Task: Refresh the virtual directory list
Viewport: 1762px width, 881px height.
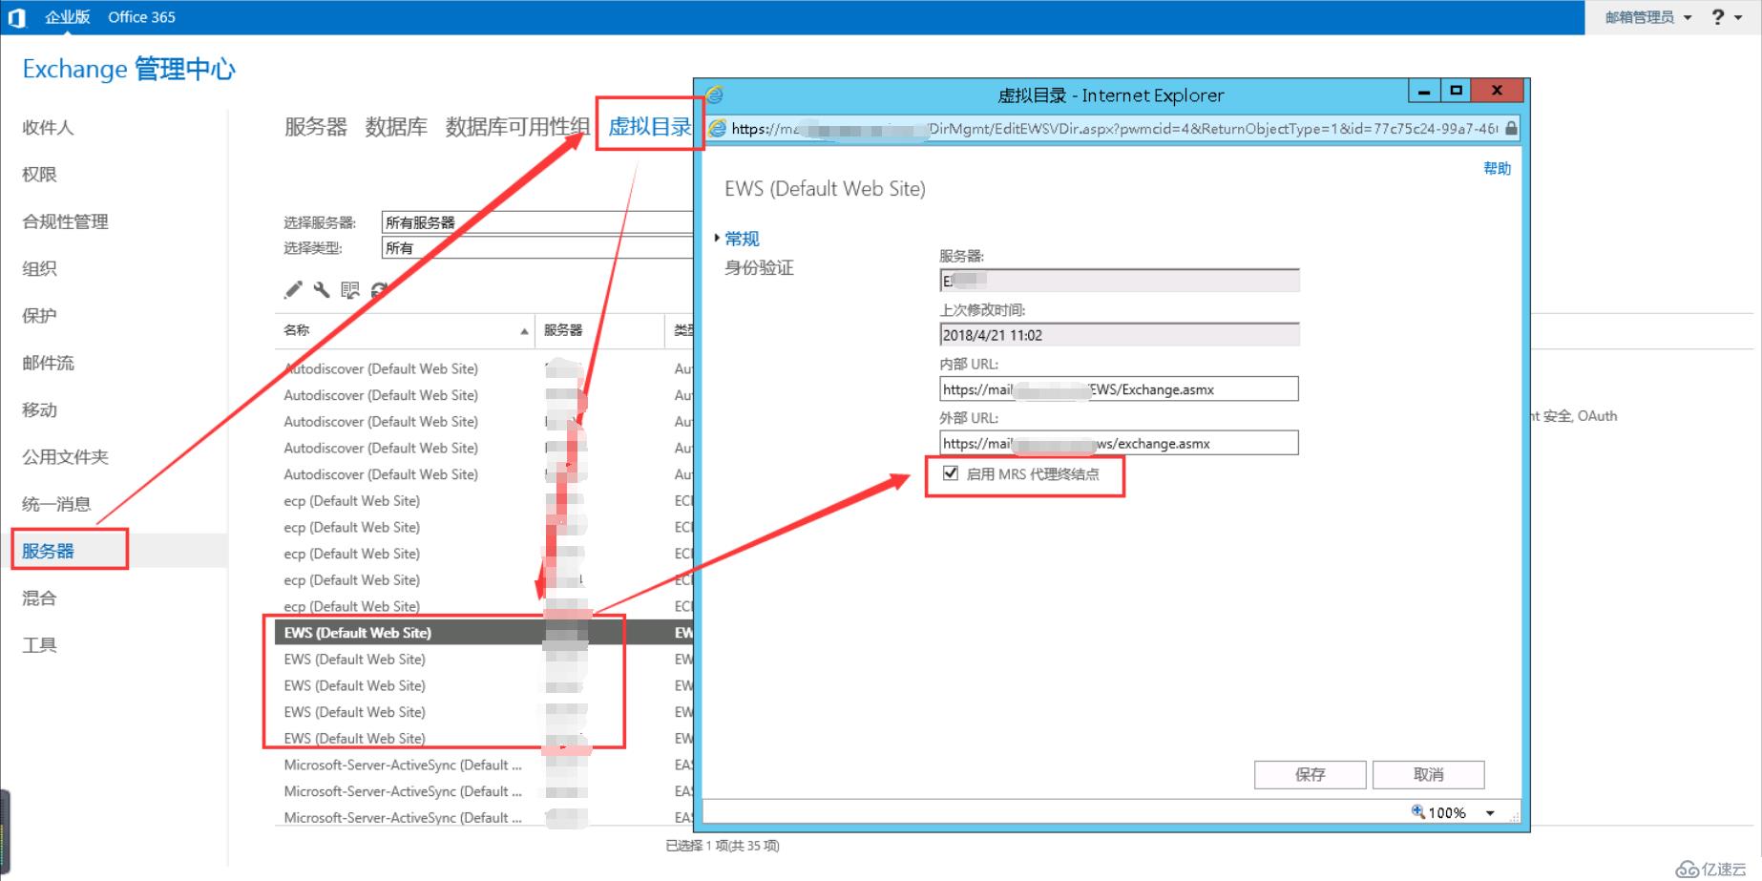Action: coord(379,289)
